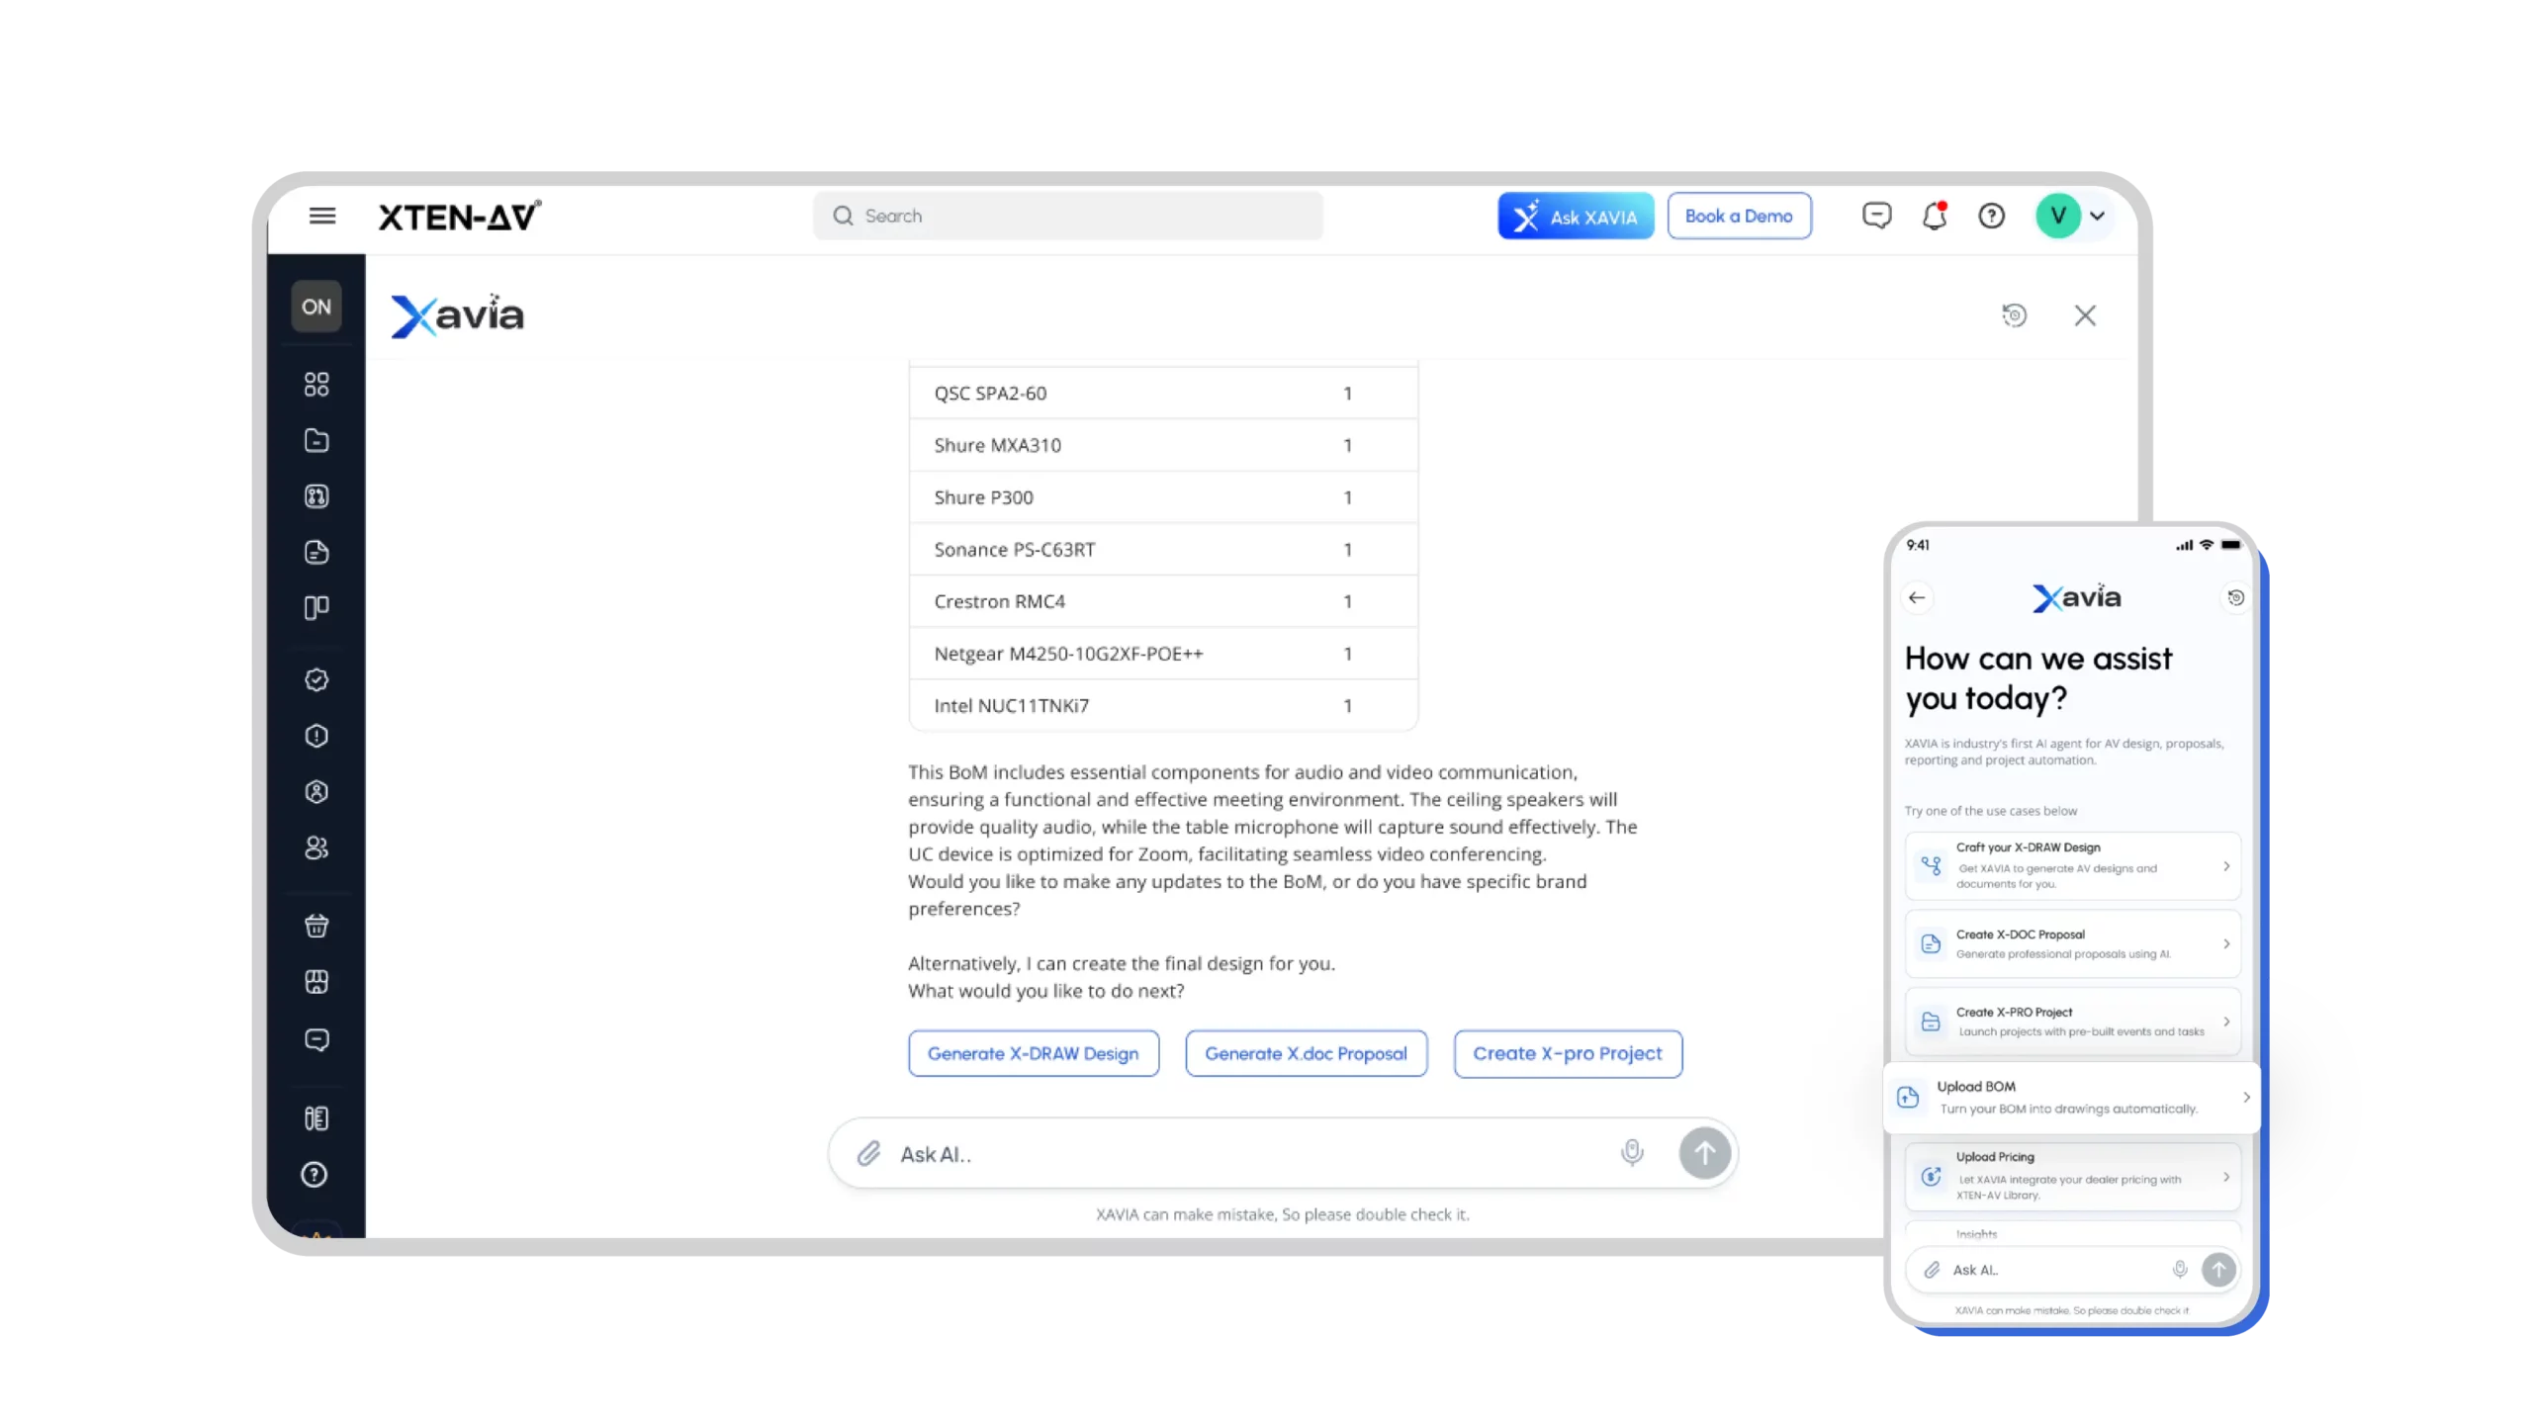Open the folder icon in sidebar
Viewport: 2532px width, 1424px height.
click(316, 440)
